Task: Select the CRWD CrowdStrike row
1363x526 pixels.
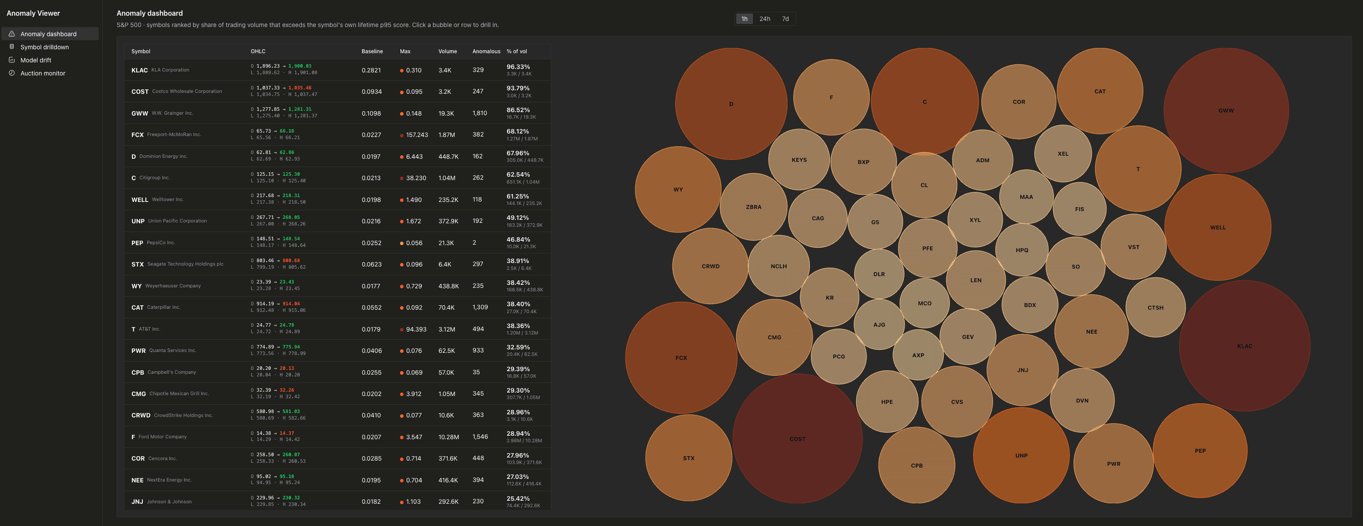Action: (338, 415)
